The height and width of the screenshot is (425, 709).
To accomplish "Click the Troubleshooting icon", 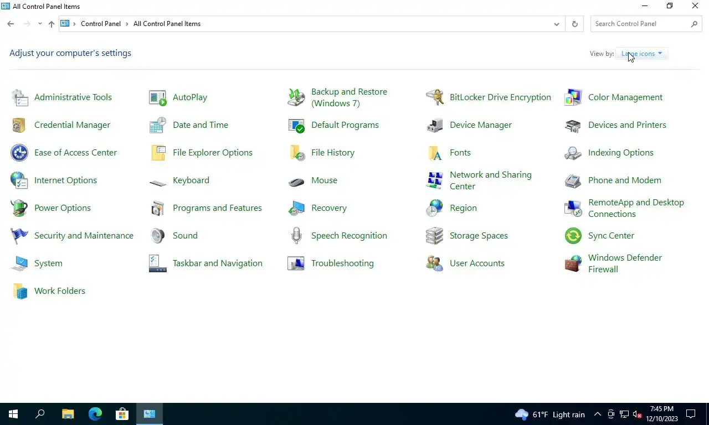I will [296, 263].
